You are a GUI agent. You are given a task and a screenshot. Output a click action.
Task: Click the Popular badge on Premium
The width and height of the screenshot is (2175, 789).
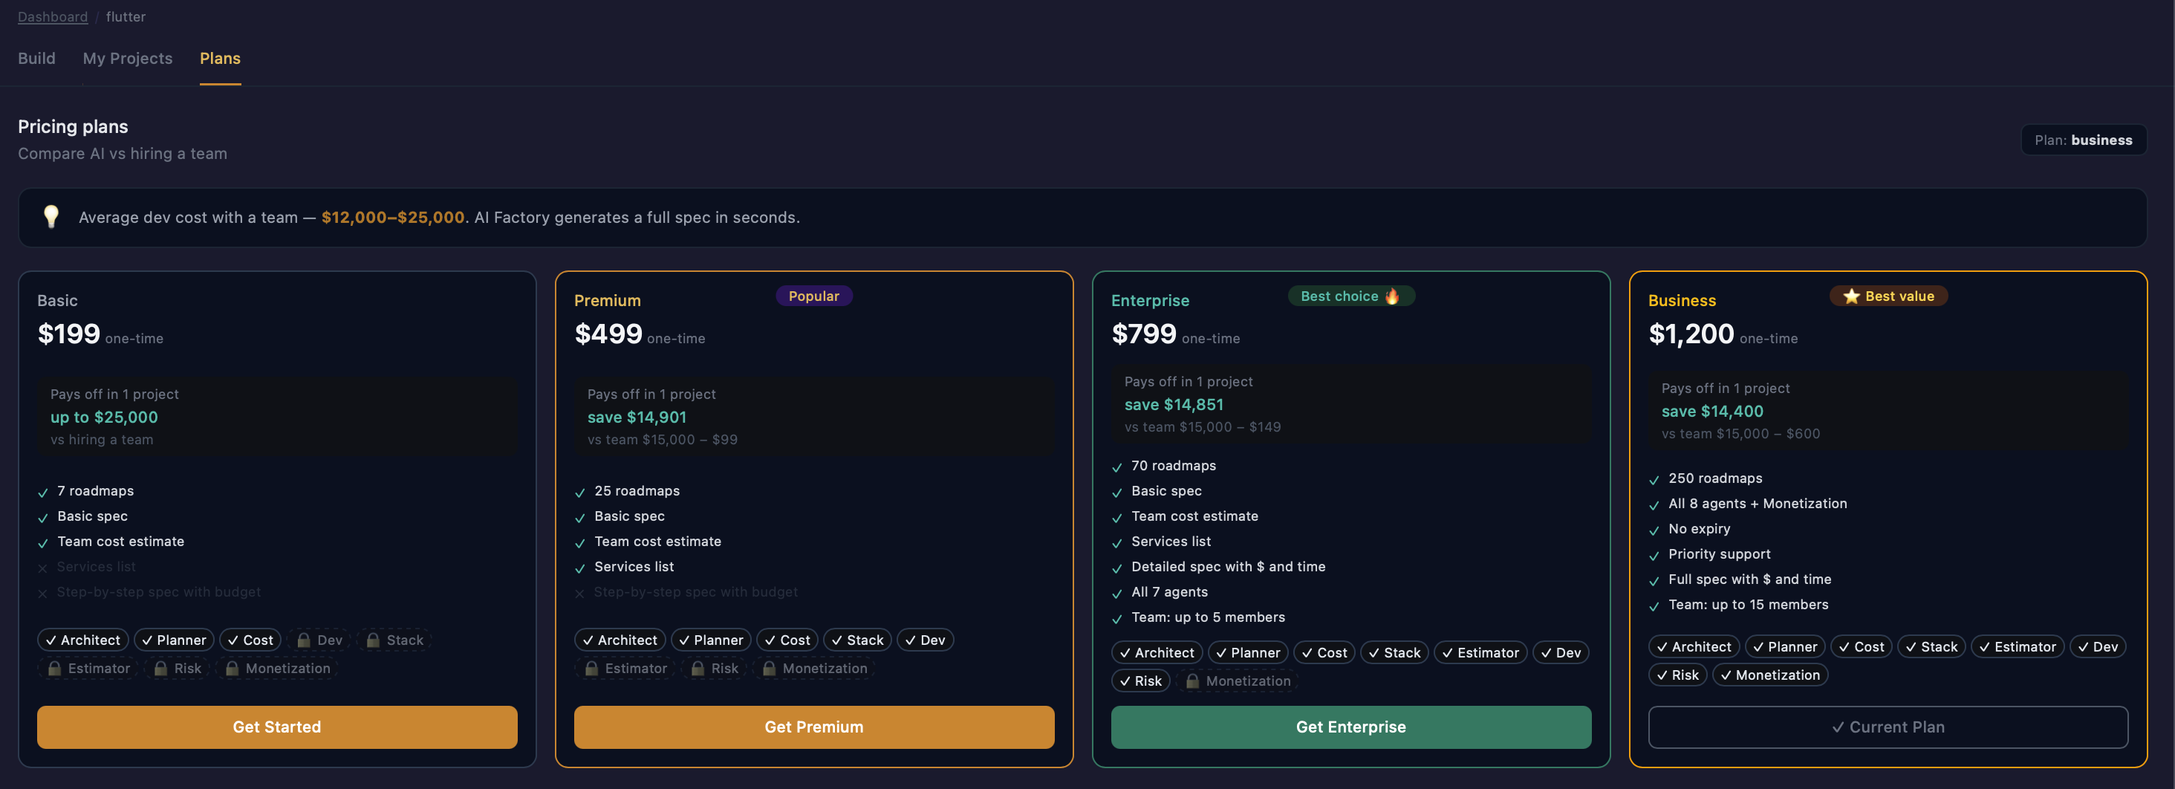[x=814, y=296]
